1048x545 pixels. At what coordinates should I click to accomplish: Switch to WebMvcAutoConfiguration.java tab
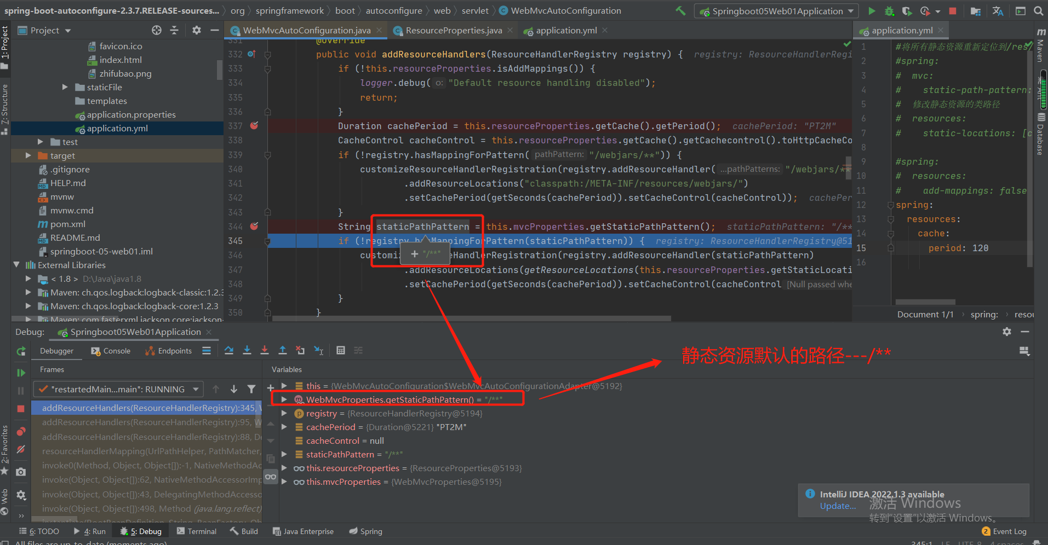point(306,31)
